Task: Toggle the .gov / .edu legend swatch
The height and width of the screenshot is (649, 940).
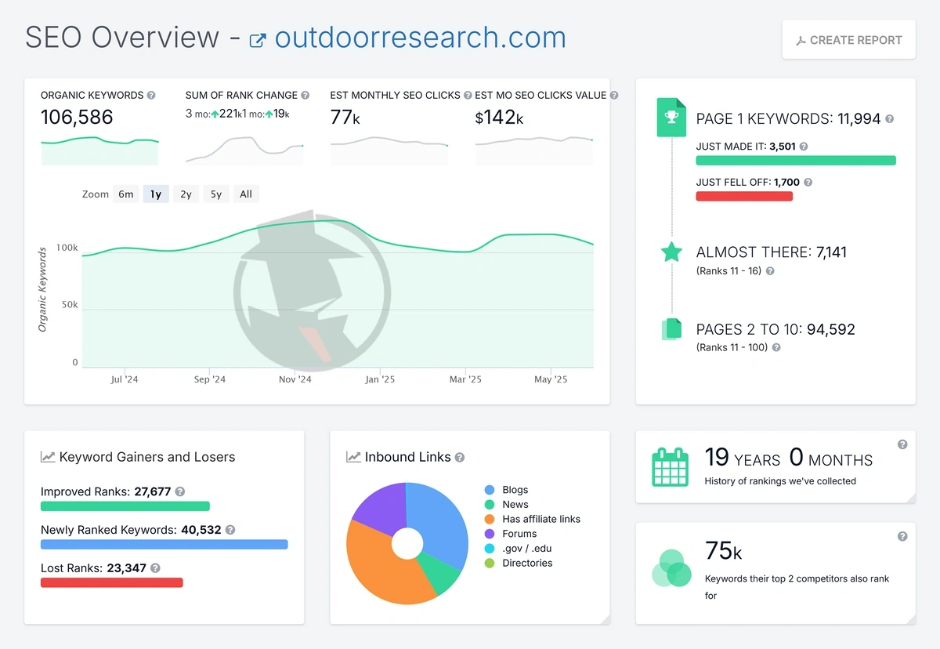Action: 490,549
